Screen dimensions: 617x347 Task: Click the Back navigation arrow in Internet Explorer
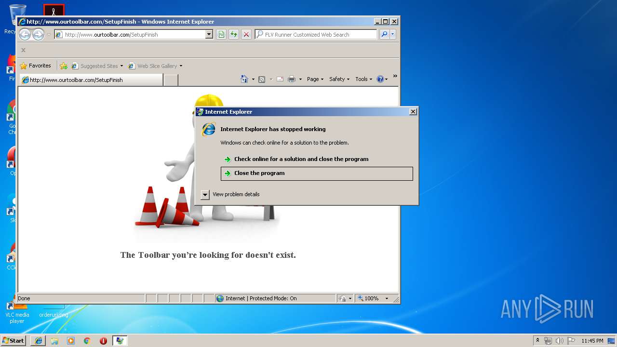[25, 34]
